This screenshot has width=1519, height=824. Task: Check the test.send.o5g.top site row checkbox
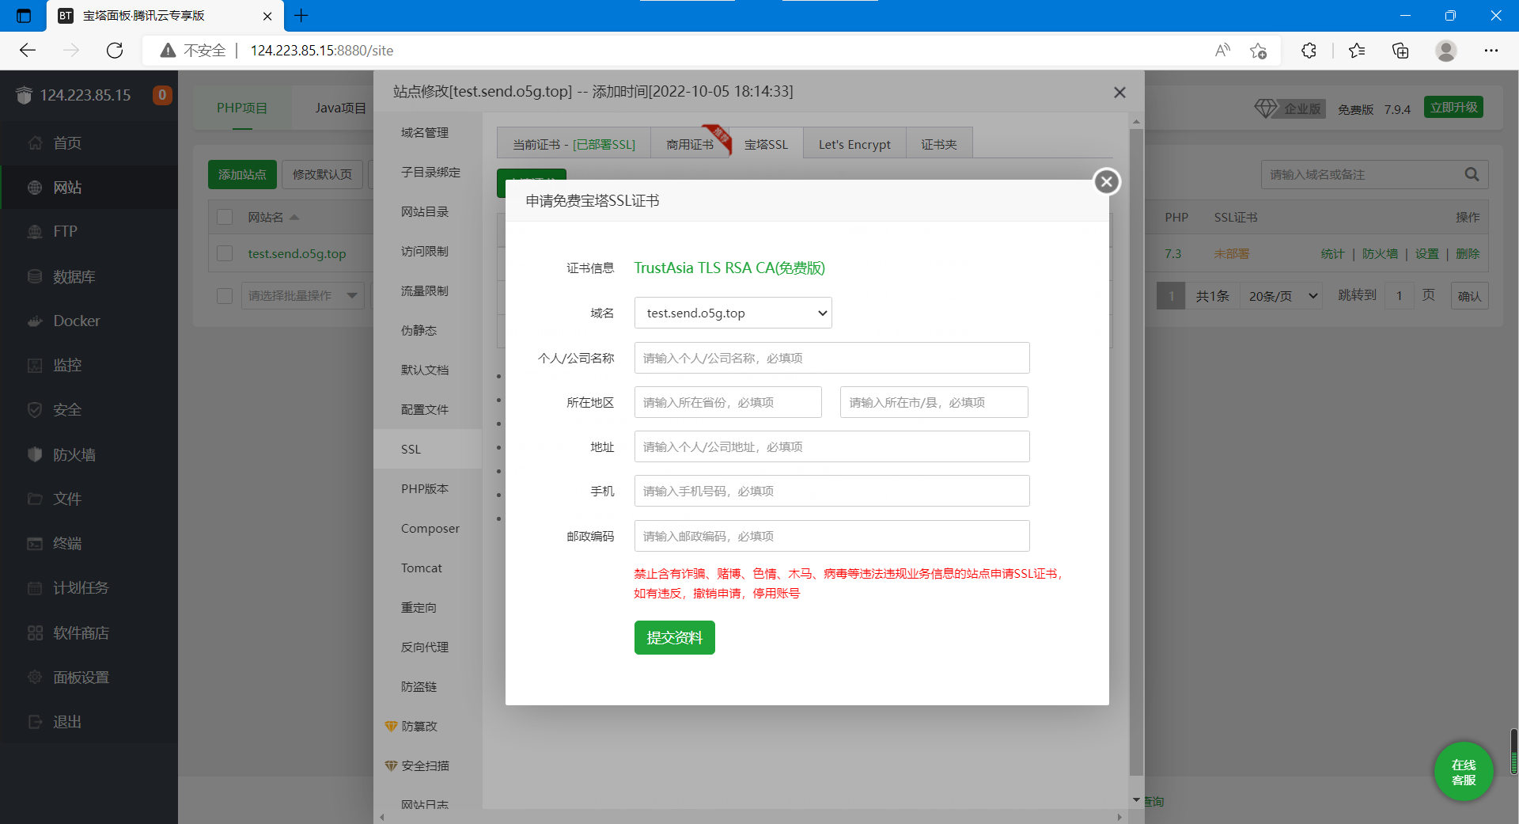225,253
